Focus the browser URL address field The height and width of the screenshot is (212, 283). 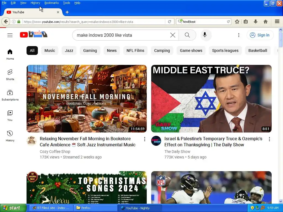click(x=94, y=22)
